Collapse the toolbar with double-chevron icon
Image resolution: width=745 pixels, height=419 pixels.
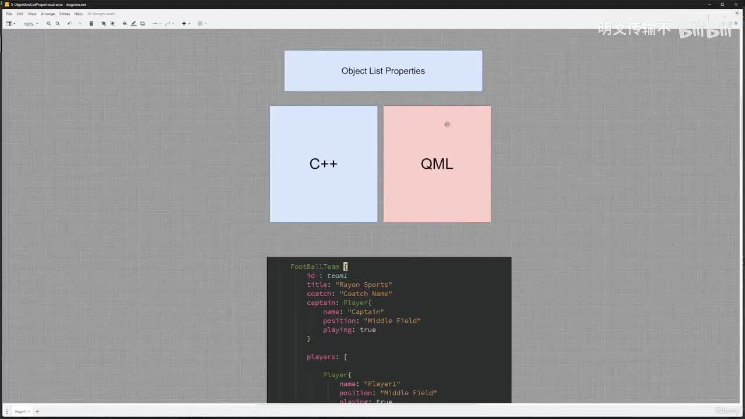736,23
